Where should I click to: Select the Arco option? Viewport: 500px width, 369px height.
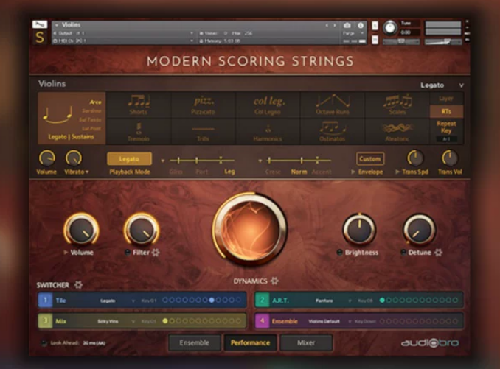95,102
